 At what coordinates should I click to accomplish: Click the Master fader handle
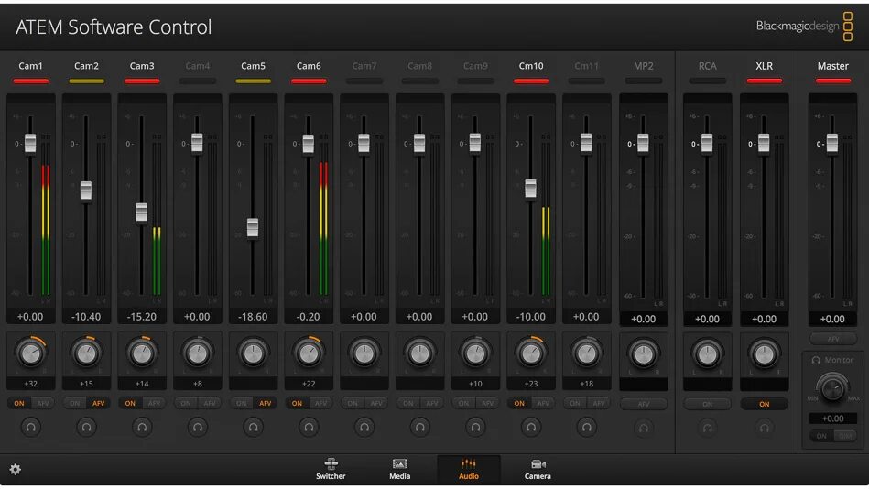tap(832, 143)
